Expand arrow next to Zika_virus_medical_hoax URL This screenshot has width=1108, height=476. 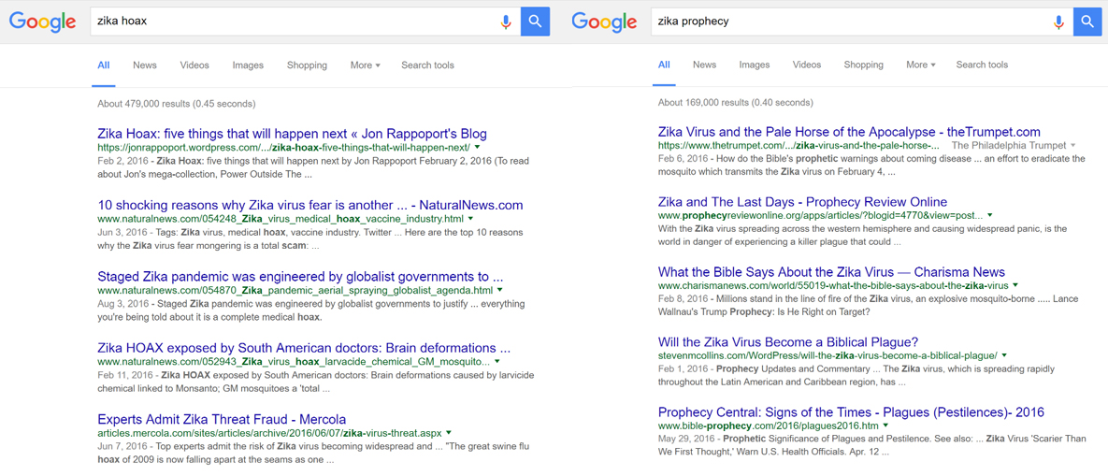[471, 219]
